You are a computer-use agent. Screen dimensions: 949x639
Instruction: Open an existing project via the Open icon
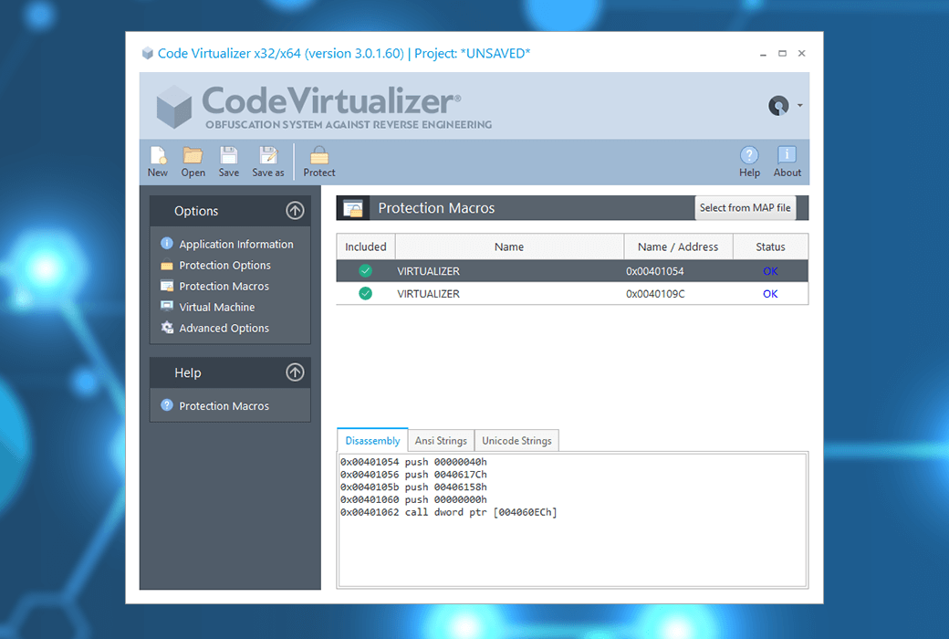click(193, 161)
